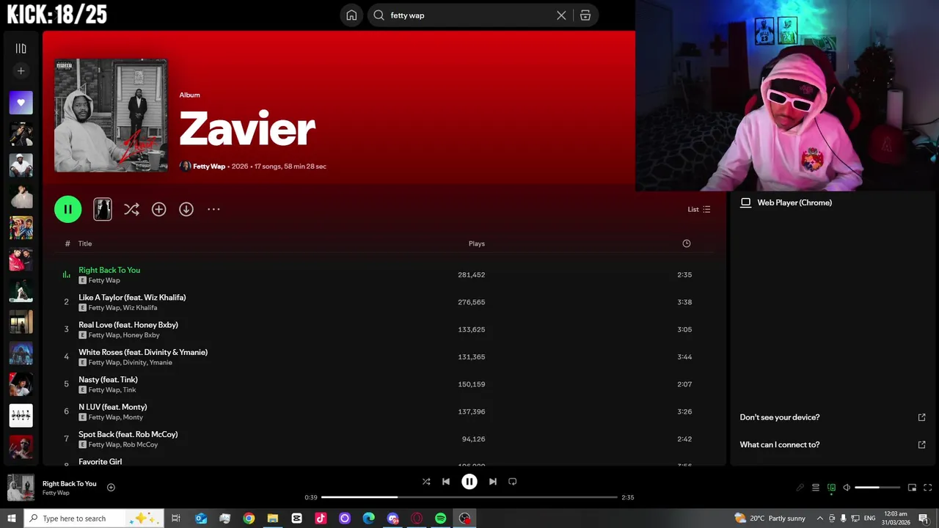Image resolution: width=939 pixels, height=528 pixels.
Task: Open Outlook from the taskbar
Action: pyautogui.click(x=201, y=518)
